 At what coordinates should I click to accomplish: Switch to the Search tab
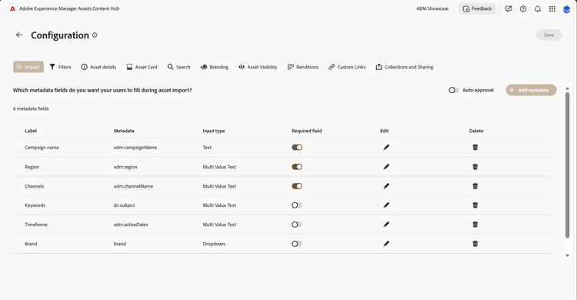tap(178, 67)
